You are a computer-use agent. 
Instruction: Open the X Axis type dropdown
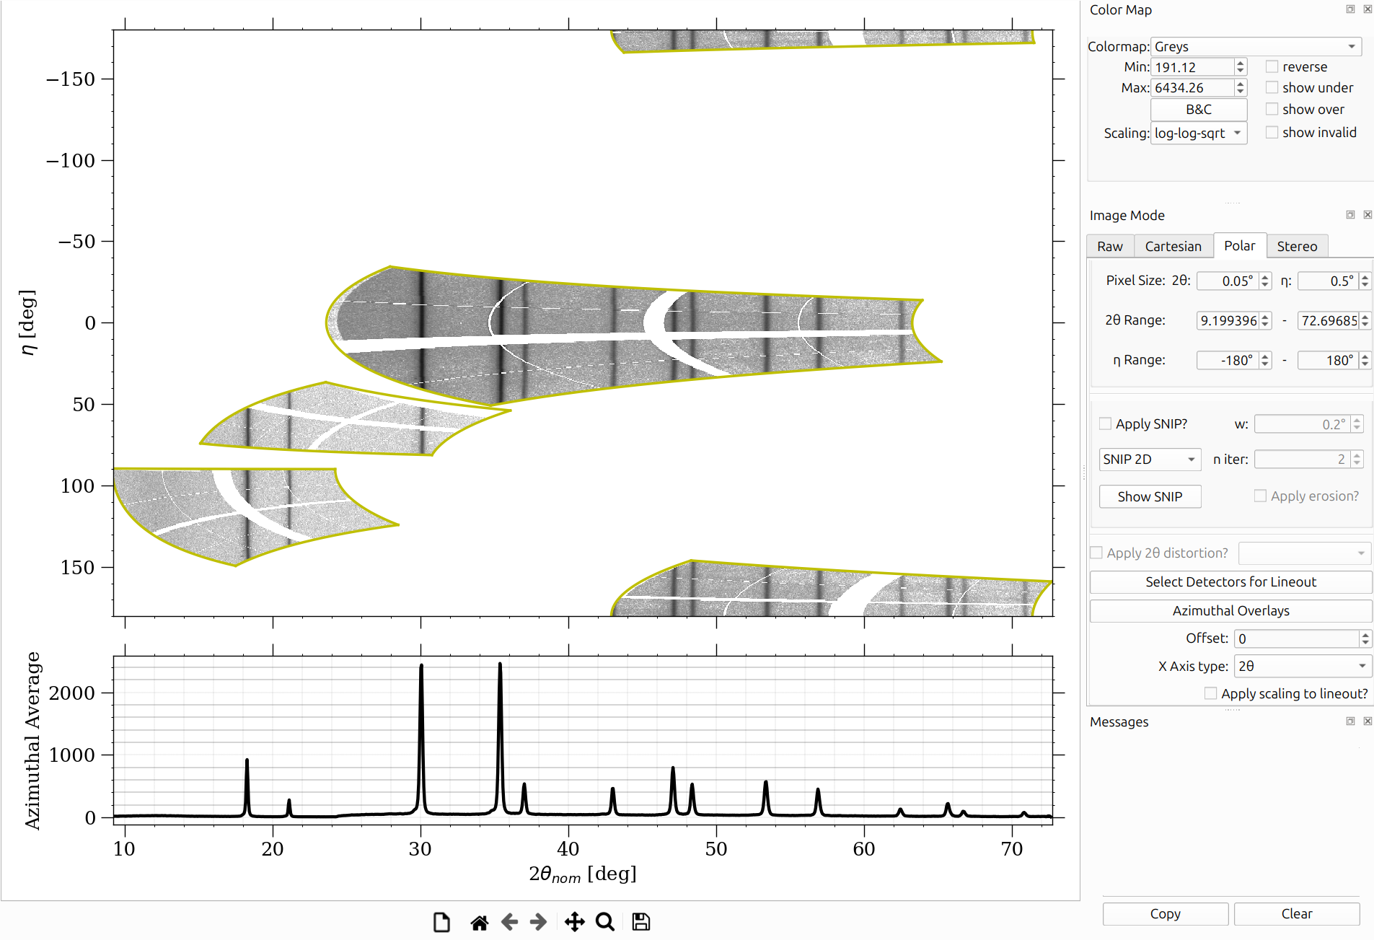click(x=1303, y=666)
